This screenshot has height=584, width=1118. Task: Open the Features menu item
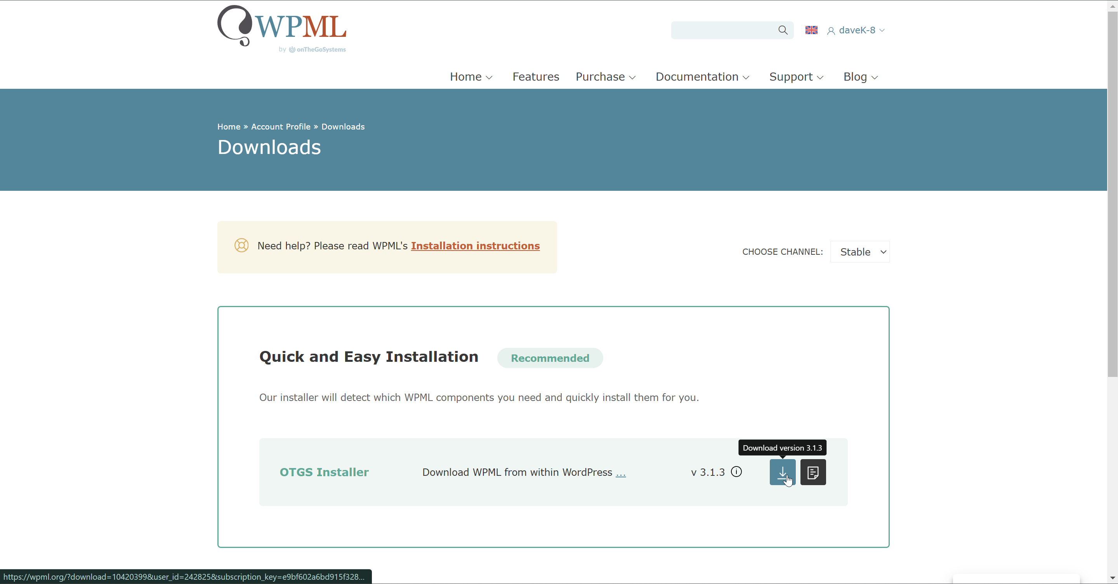[535, 77]
